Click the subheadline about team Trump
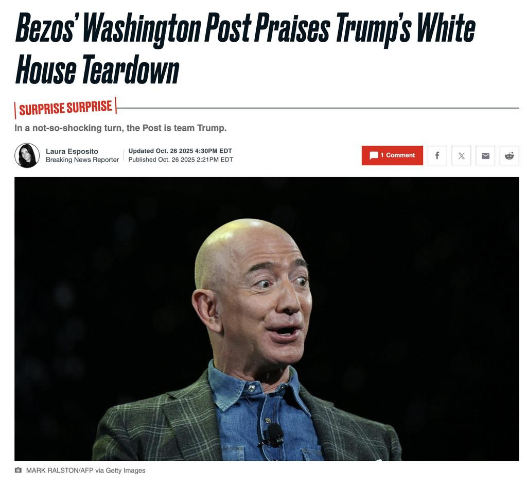527x487 pixels. [x=120, y=128]
